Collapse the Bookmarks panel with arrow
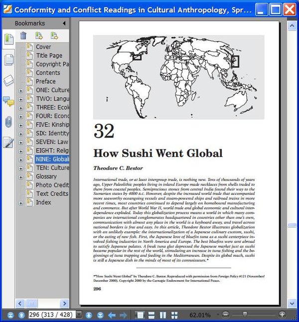 tap(64, 23)
